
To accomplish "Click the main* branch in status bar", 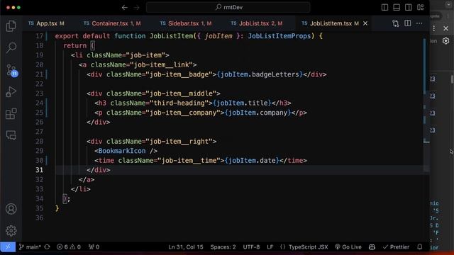I will 30,247.
